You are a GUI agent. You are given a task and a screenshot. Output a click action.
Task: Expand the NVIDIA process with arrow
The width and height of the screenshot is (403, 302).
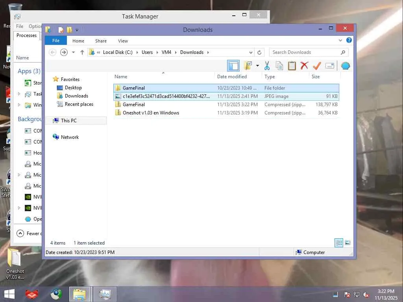19,208
